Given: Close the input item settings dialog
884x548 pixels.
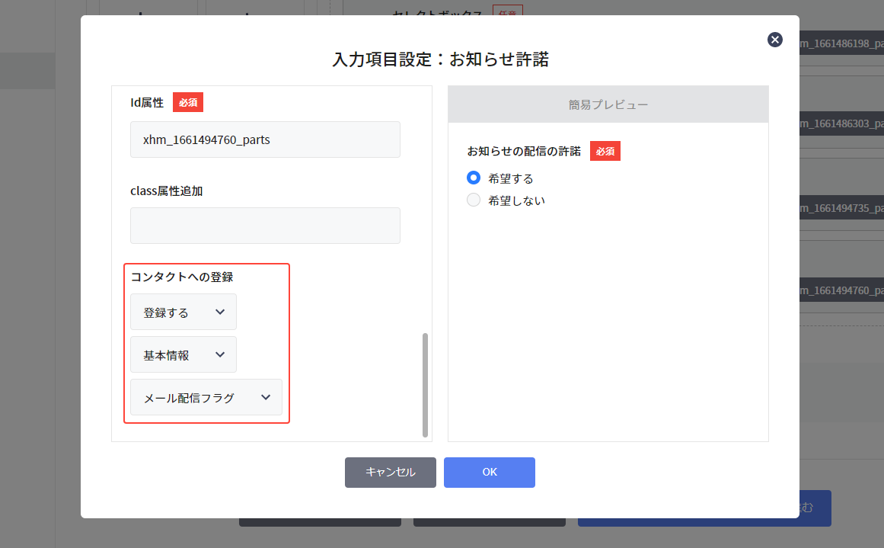Looking at the screenshot, I should (775, 40).
